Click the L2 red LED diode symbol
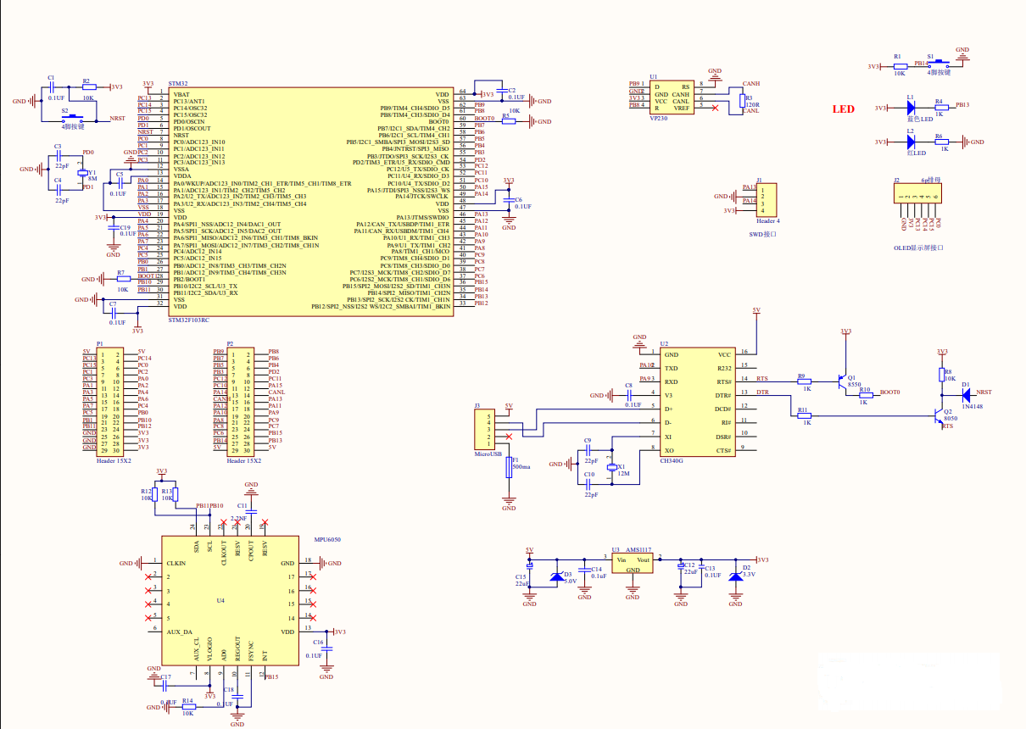 (910, 142)
